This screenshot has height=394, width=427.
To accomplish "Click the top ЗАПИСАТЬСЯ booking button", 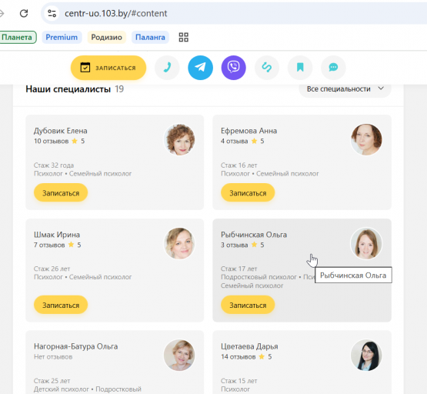I will (x=108, y=68).
